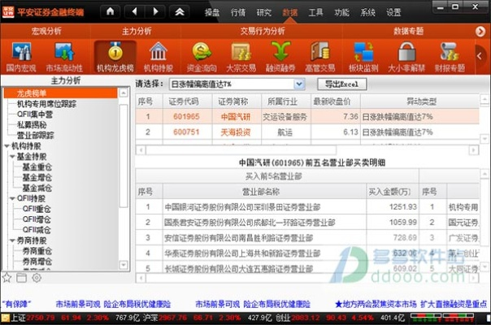491x325 pixels.
Task: Select 私募揭秘 tree item
Action: [32, 124]
